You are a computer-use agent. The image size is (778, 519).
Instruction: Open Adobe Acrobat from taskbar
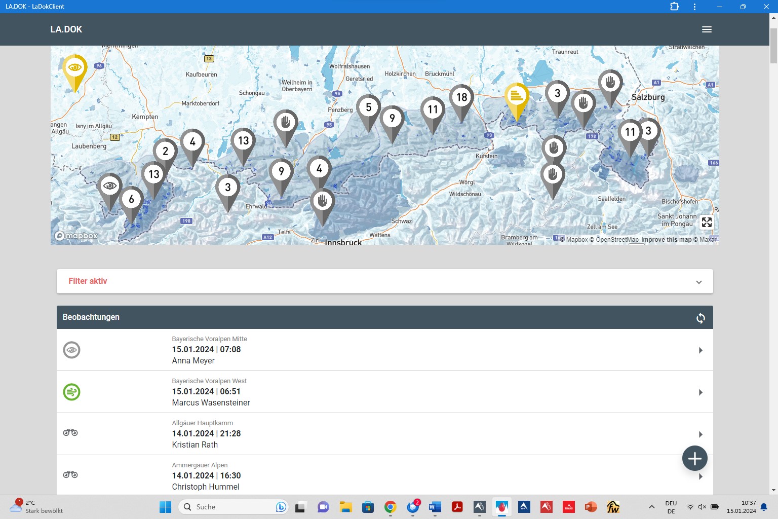[x=457, y=507]
